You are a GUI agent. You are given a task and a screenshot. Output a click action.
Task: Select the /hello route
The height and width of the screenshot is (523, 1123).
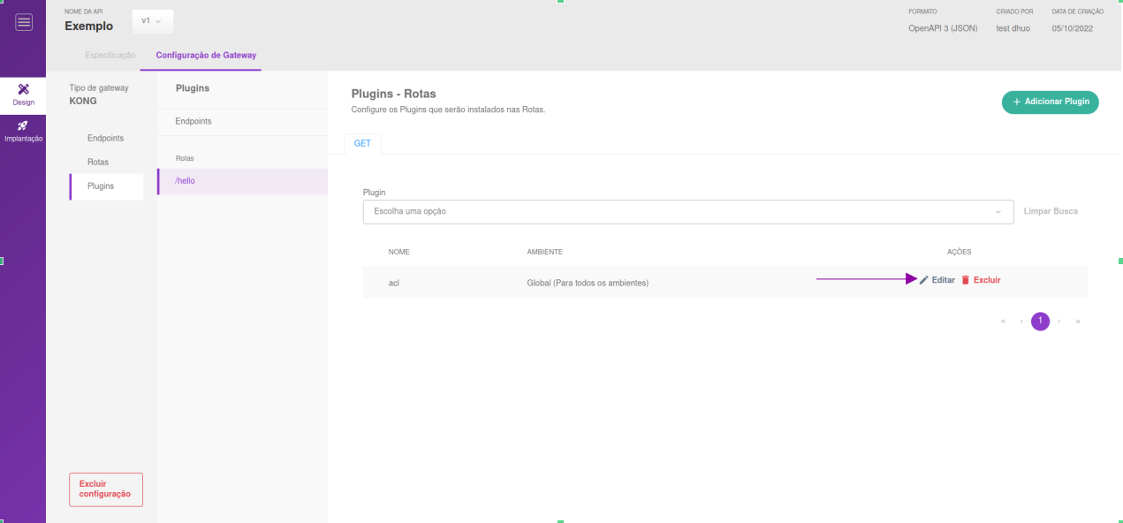(x=242, y=181)
